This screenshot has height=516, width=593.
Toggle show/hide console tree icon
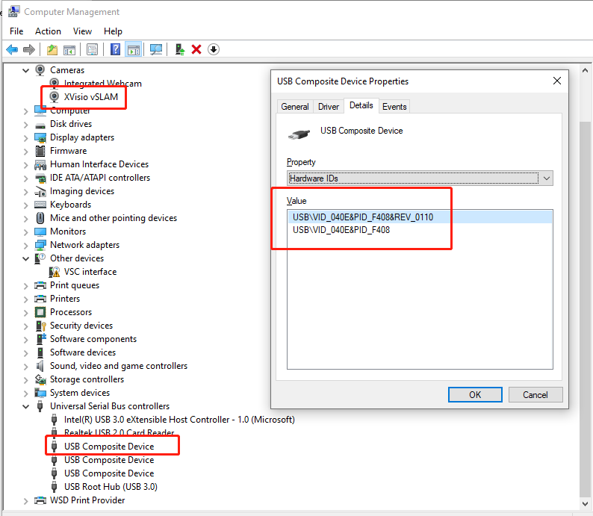pos(69,49)
